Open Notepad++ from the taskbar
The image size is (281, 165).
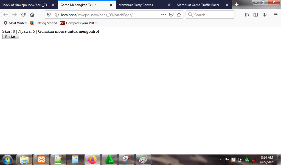click(x=58, y=159)
